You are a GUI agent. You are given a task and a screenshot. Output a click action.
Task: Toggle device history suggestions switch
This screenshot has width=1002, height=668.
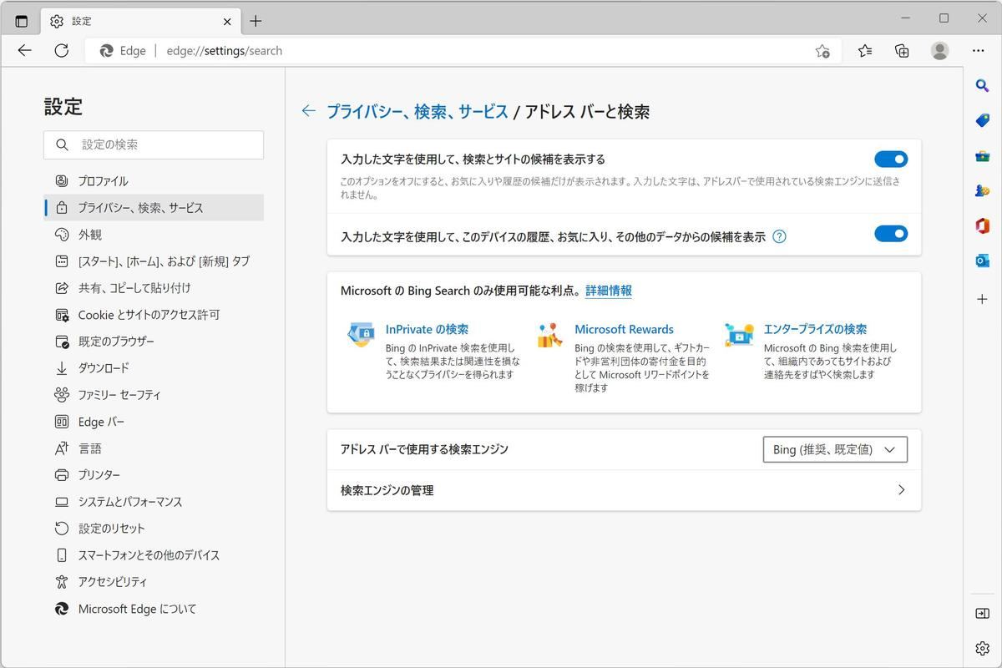(x=891, y=234)
